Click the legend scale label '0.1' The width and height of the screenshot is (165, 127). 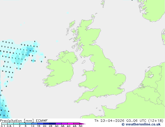(3, 126)
